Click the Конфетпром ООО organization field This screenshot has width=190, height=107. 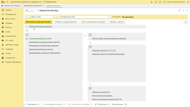tap(84, 17)
